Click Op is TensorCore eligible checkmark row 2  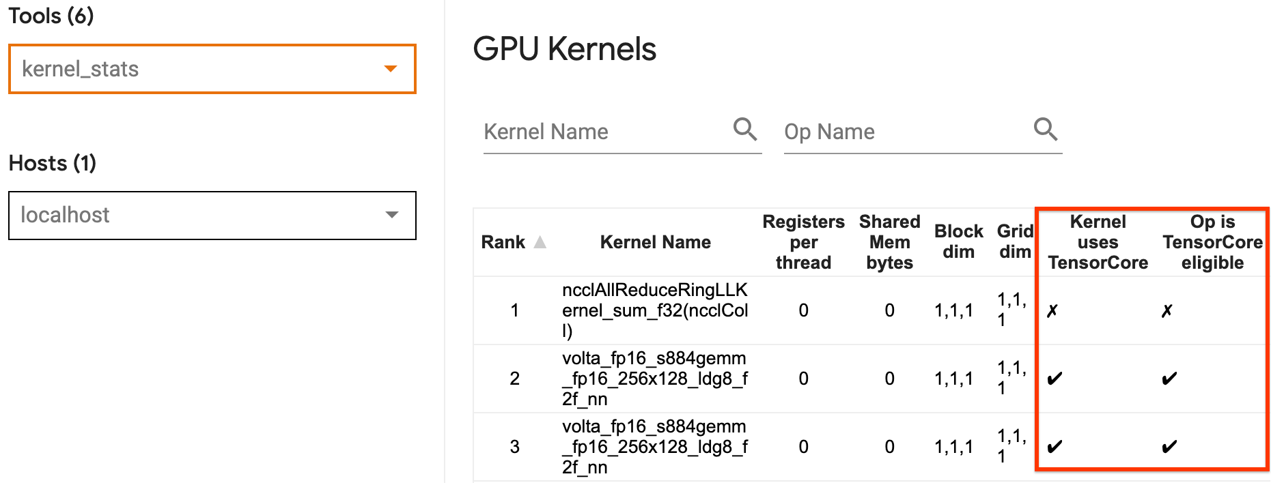pos(1169,379)
